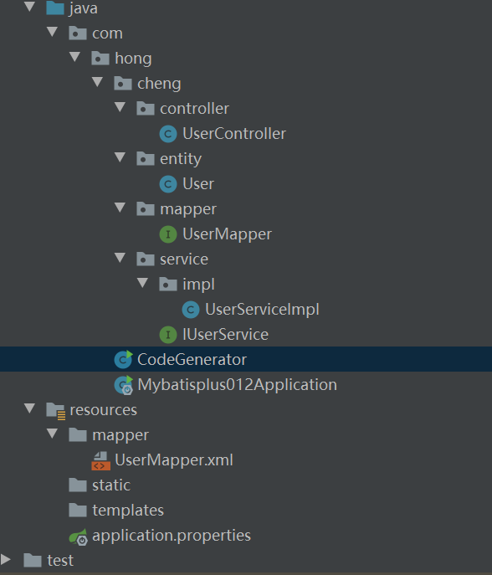The width and height of the screenshot is (492, 575).
Task: Click the UserMapper interface icon
Action: pyautogui.click(x=168, y=234)
